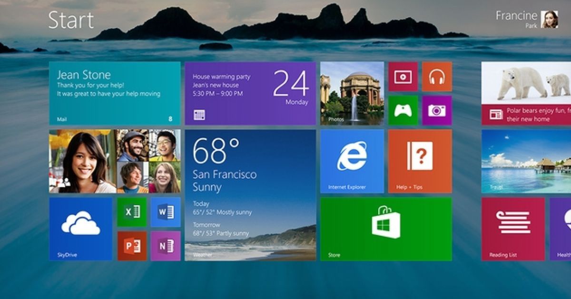Open the Calendar tile showing the house warming party

[x=250, y=93]
